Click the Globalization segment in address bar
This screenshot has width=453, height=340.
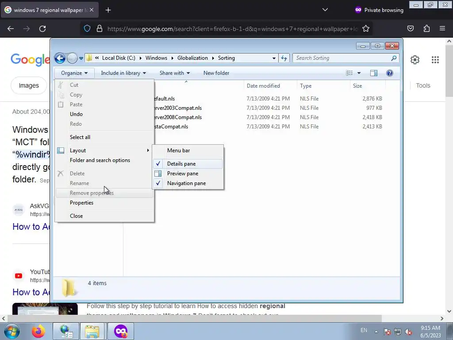click(192, 58)
